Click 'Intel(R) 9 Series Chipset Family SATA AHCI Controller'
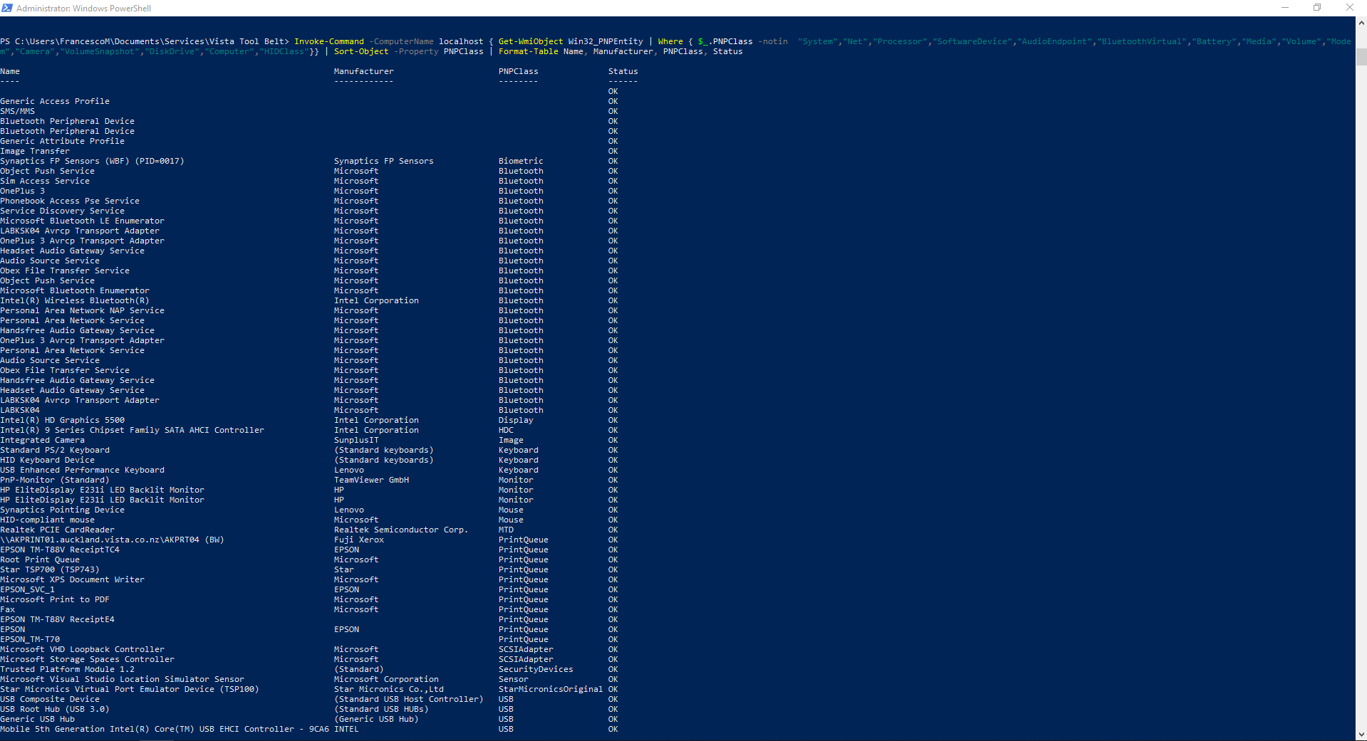This screenshot has width=1367, height=741. coord(132,430)
